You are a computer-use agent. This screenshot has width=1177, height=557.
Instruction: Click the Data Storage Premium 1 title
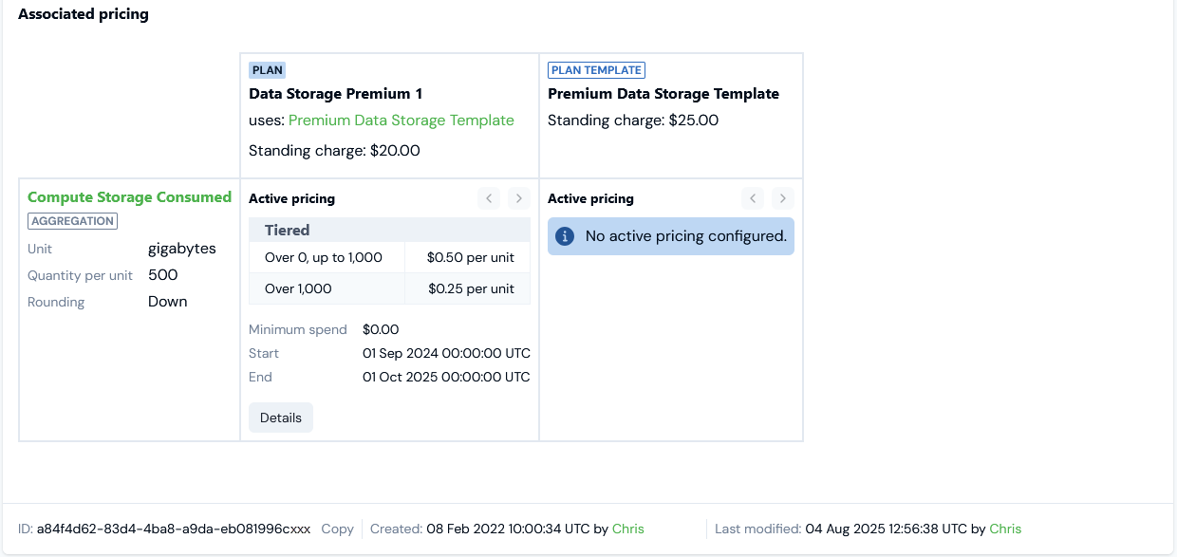pyautogui.click(x=336, y=94)
